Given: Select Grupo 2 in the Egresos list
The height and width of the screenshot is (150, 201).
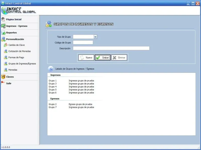Looking at the screenshot, I should pos(53,104).
